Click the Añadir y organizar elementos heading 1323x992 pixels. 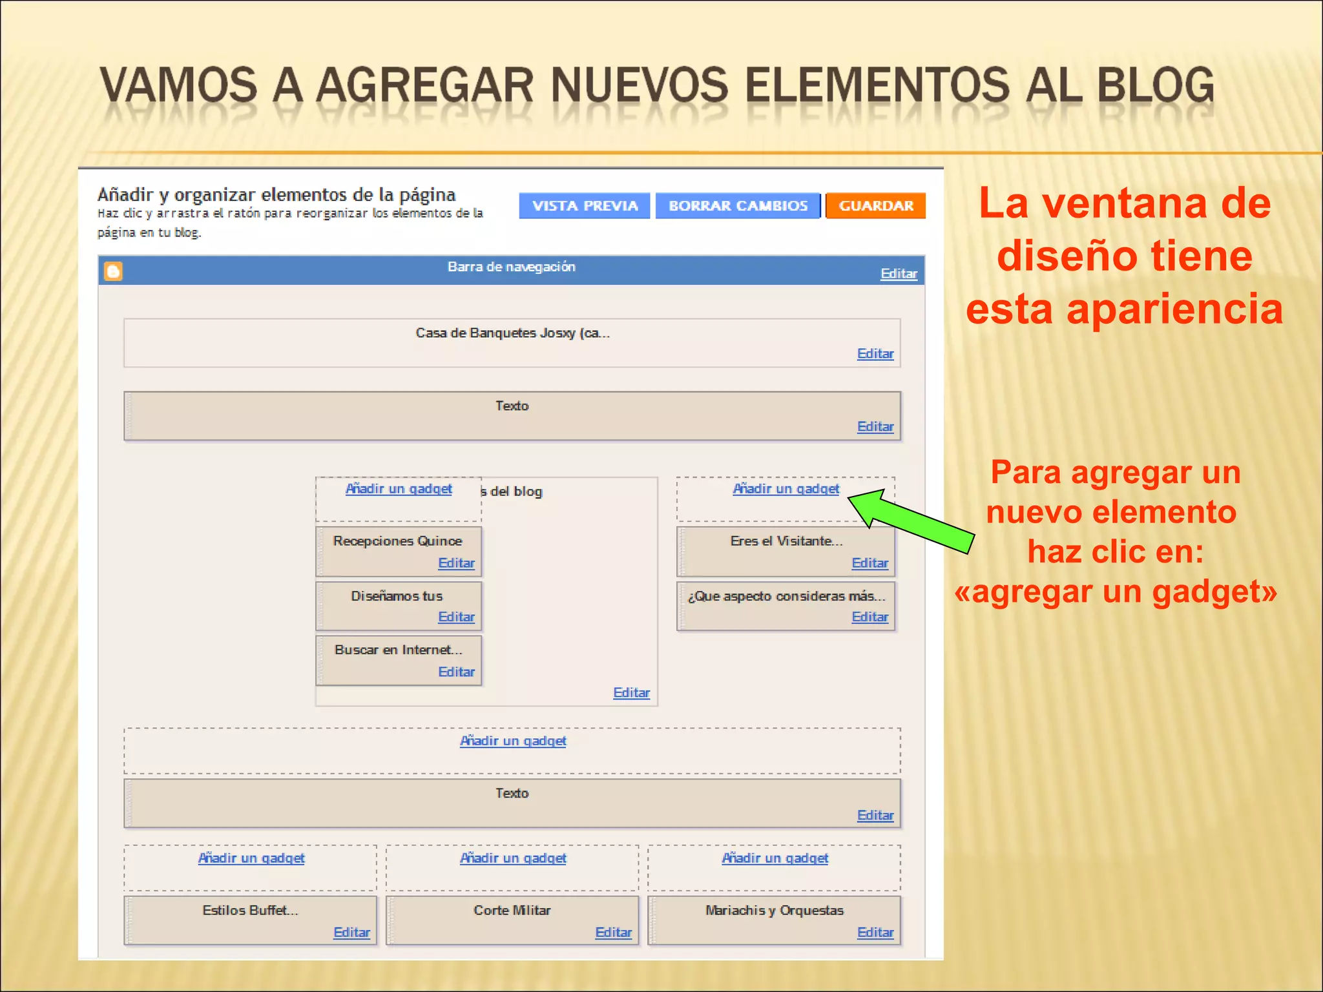coord(276,194)
